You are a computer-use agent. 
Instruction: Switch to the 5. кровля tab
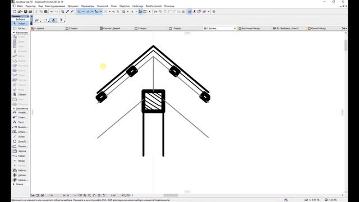pos(47,29)
